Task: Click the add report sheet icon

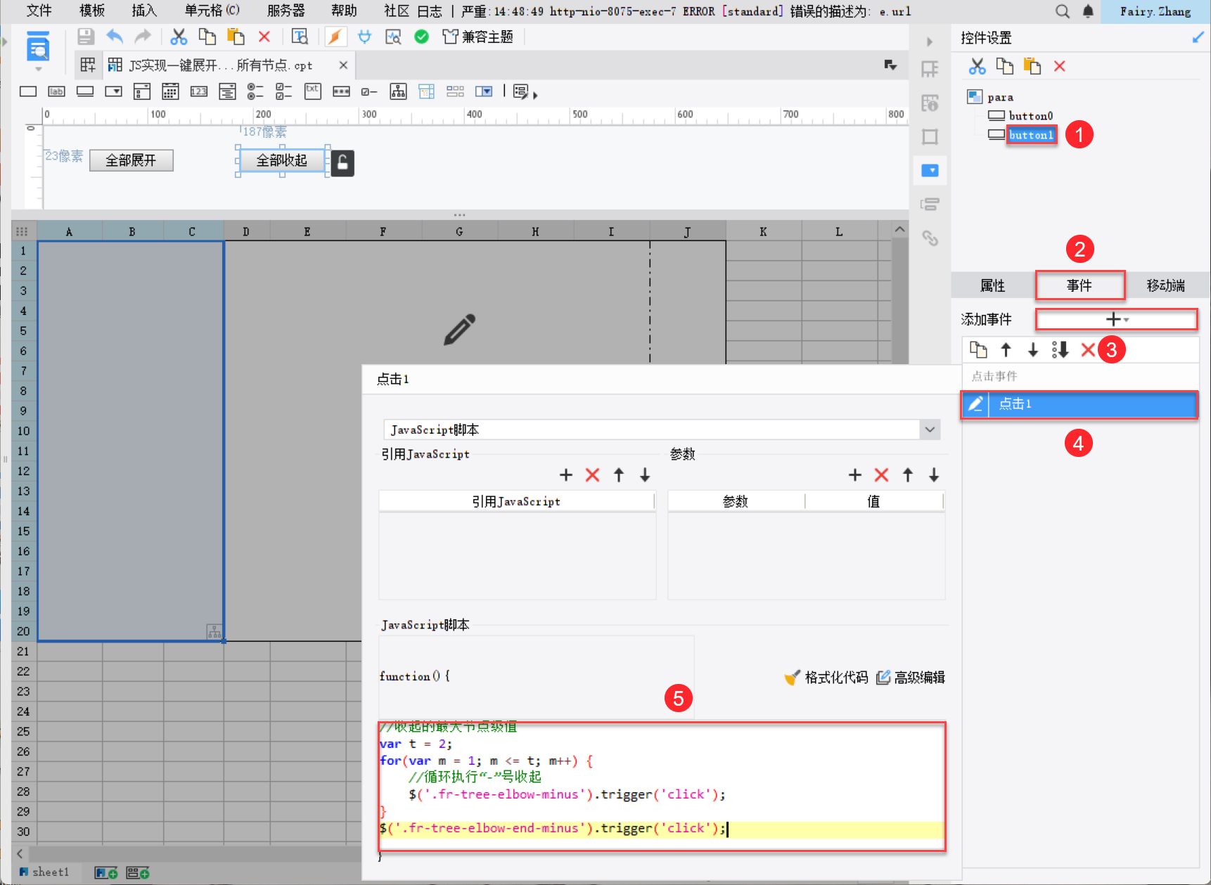Action: pyautogui.click(x=106, y=873)
